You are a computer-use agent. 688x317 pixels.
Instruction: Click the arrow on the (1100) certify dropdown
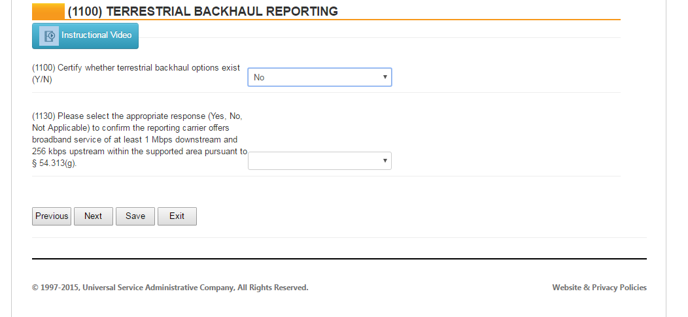point(385,77)
